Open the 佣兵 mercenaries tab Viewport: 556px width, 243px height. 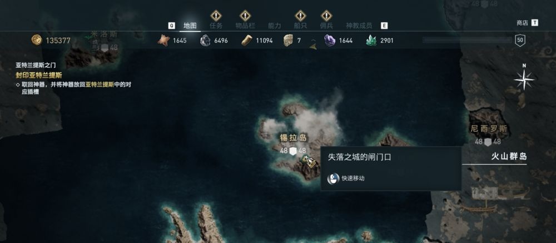(x=326, y=26)
